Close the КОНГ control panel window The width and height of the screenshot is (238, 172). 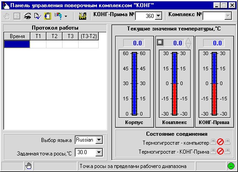232,5
